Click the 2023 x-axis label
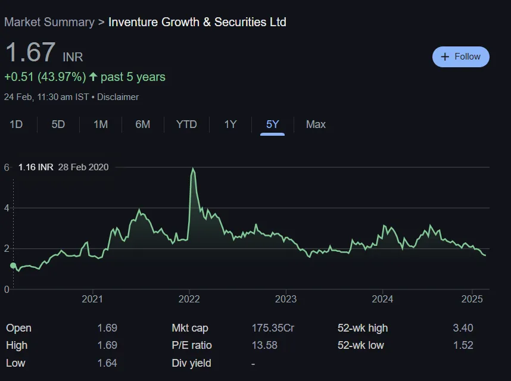511x381 pixels. click(x=286, y=299)
